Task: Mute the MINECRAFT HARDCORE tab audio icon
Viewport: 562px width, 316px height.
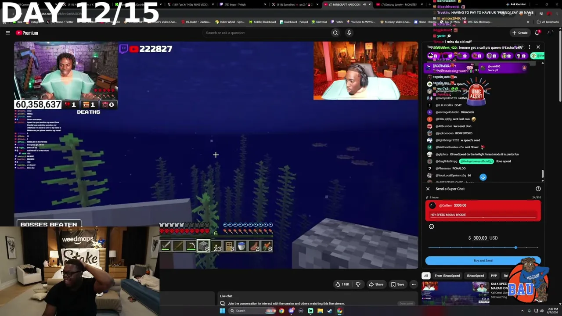Action: click(365, 4)
